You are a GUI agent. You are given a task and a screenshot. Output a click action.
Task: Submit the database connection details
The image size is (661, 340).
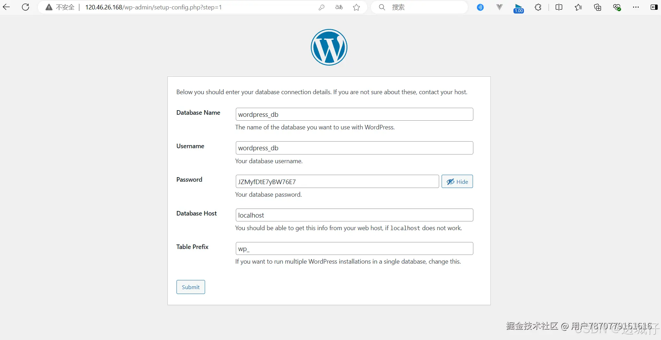click(191, 287)
